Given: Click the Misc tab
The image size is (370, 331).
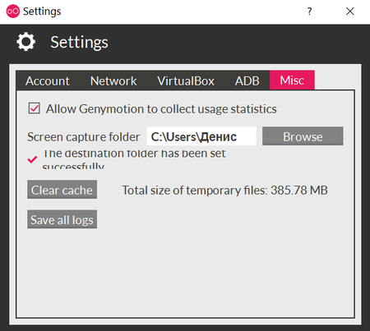Looking at the screenshot, I should 292,80.
